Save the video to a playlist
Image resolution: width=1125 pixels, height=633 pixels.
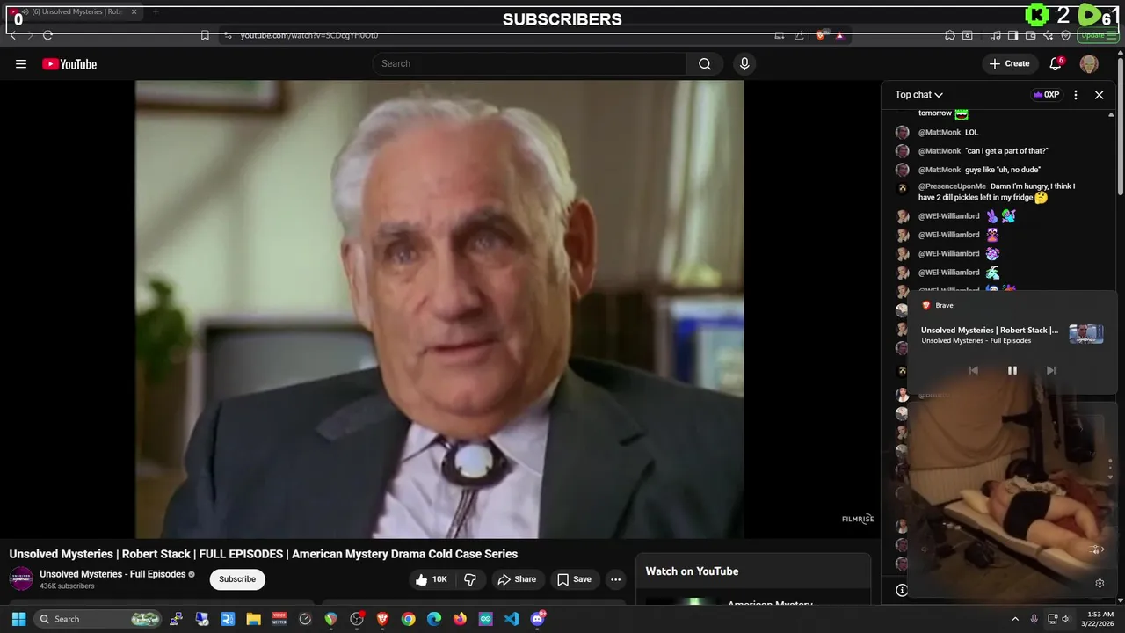tap(574, 579)
